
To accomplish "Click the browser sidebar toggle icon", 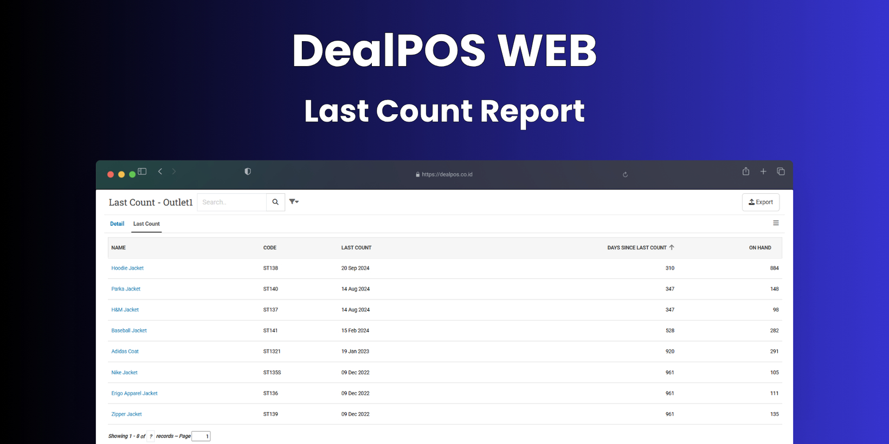I will pyautogui.click(x=142, y=171).
